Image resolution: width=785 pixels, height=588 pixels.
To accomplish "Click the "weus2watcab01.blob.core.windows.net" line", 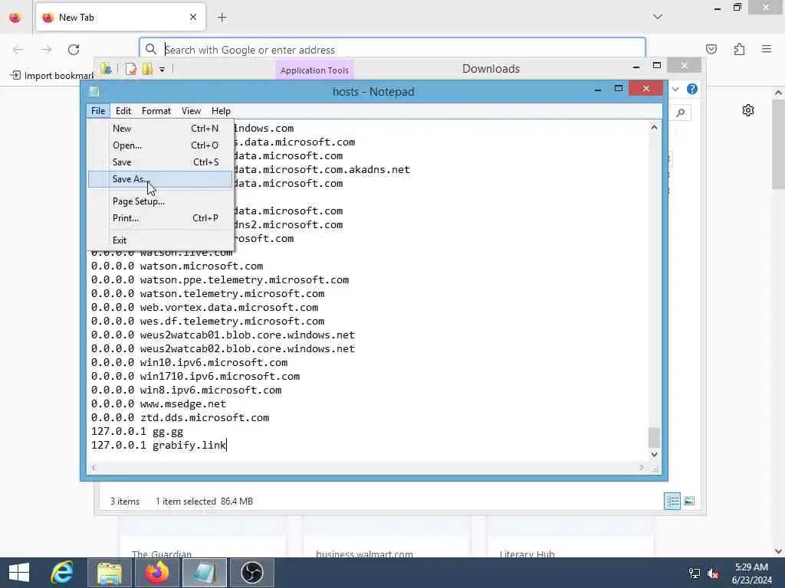I will 223,335.
